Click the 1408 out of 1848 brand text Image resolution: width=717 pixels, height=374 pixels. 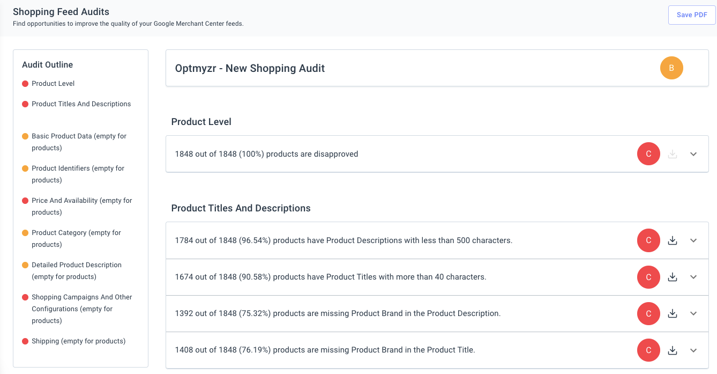325,350
